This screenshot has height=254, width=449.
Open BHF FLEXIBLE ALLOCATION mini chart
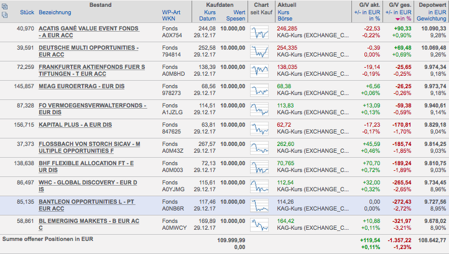click(x=259, y=167)
